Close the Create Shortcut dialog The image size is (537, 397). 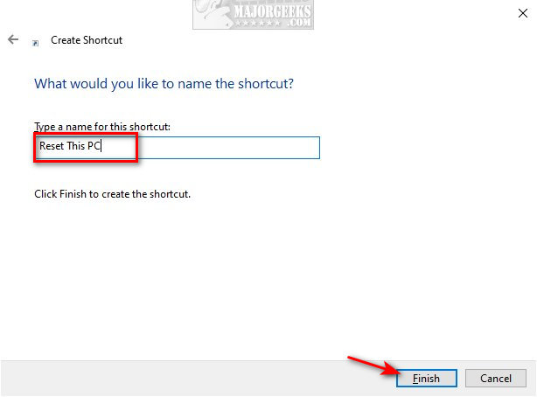tap(523, 13)
